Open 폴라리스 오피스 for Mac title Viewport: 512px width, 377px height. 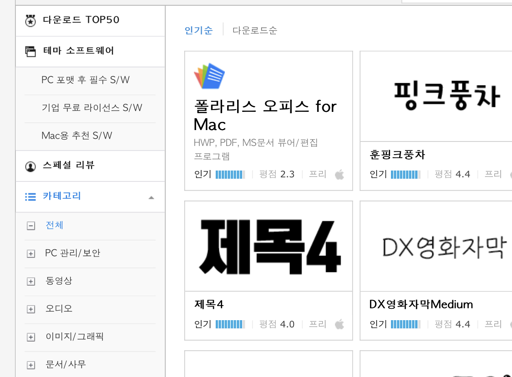[x=265, y=115]
